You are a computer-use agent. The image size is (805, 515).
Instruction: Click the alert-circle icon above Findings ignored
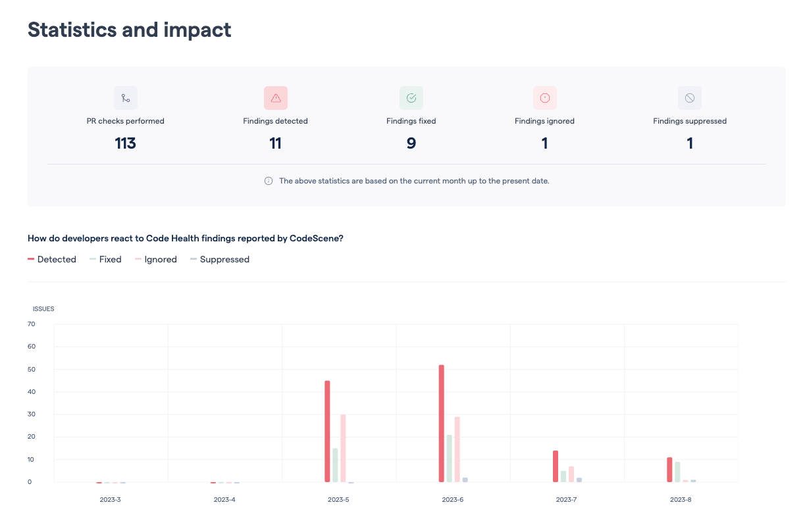point(544,97)
